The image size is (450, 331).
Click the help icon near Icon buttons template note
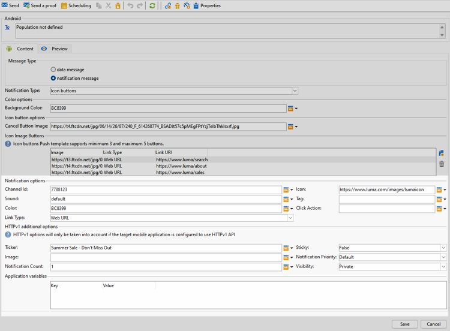point(8,144)
